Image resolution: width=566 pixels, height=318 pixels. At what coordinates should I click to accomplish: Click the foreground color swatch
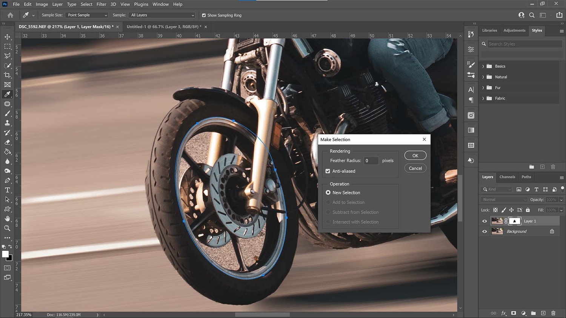(x=5, y=254)
